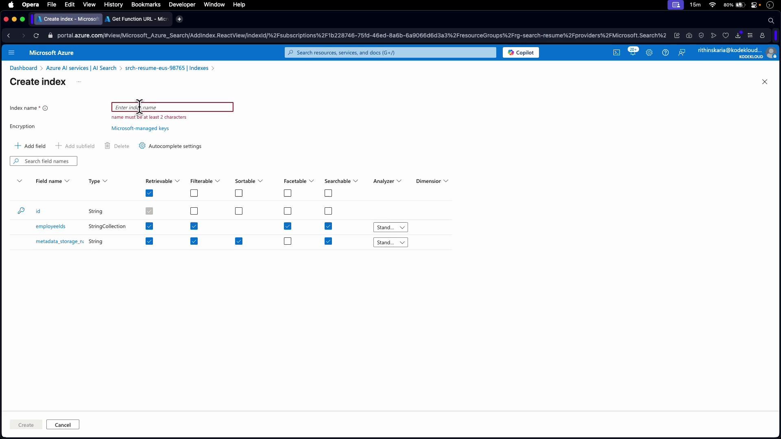Close the Create index pane
The height and width of the screenshot is (439, 781).
click(x=765, y=82)
